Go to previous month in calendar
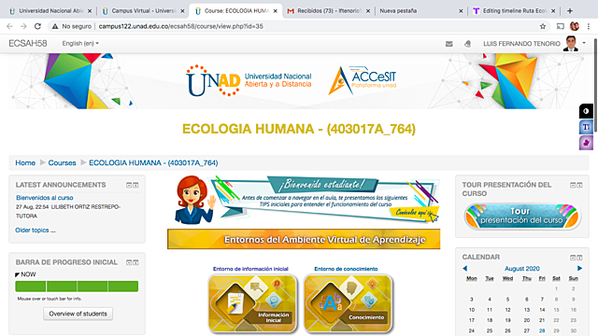Image resolution: width=598 pixels, height=336 pixels. pos(465,269)
